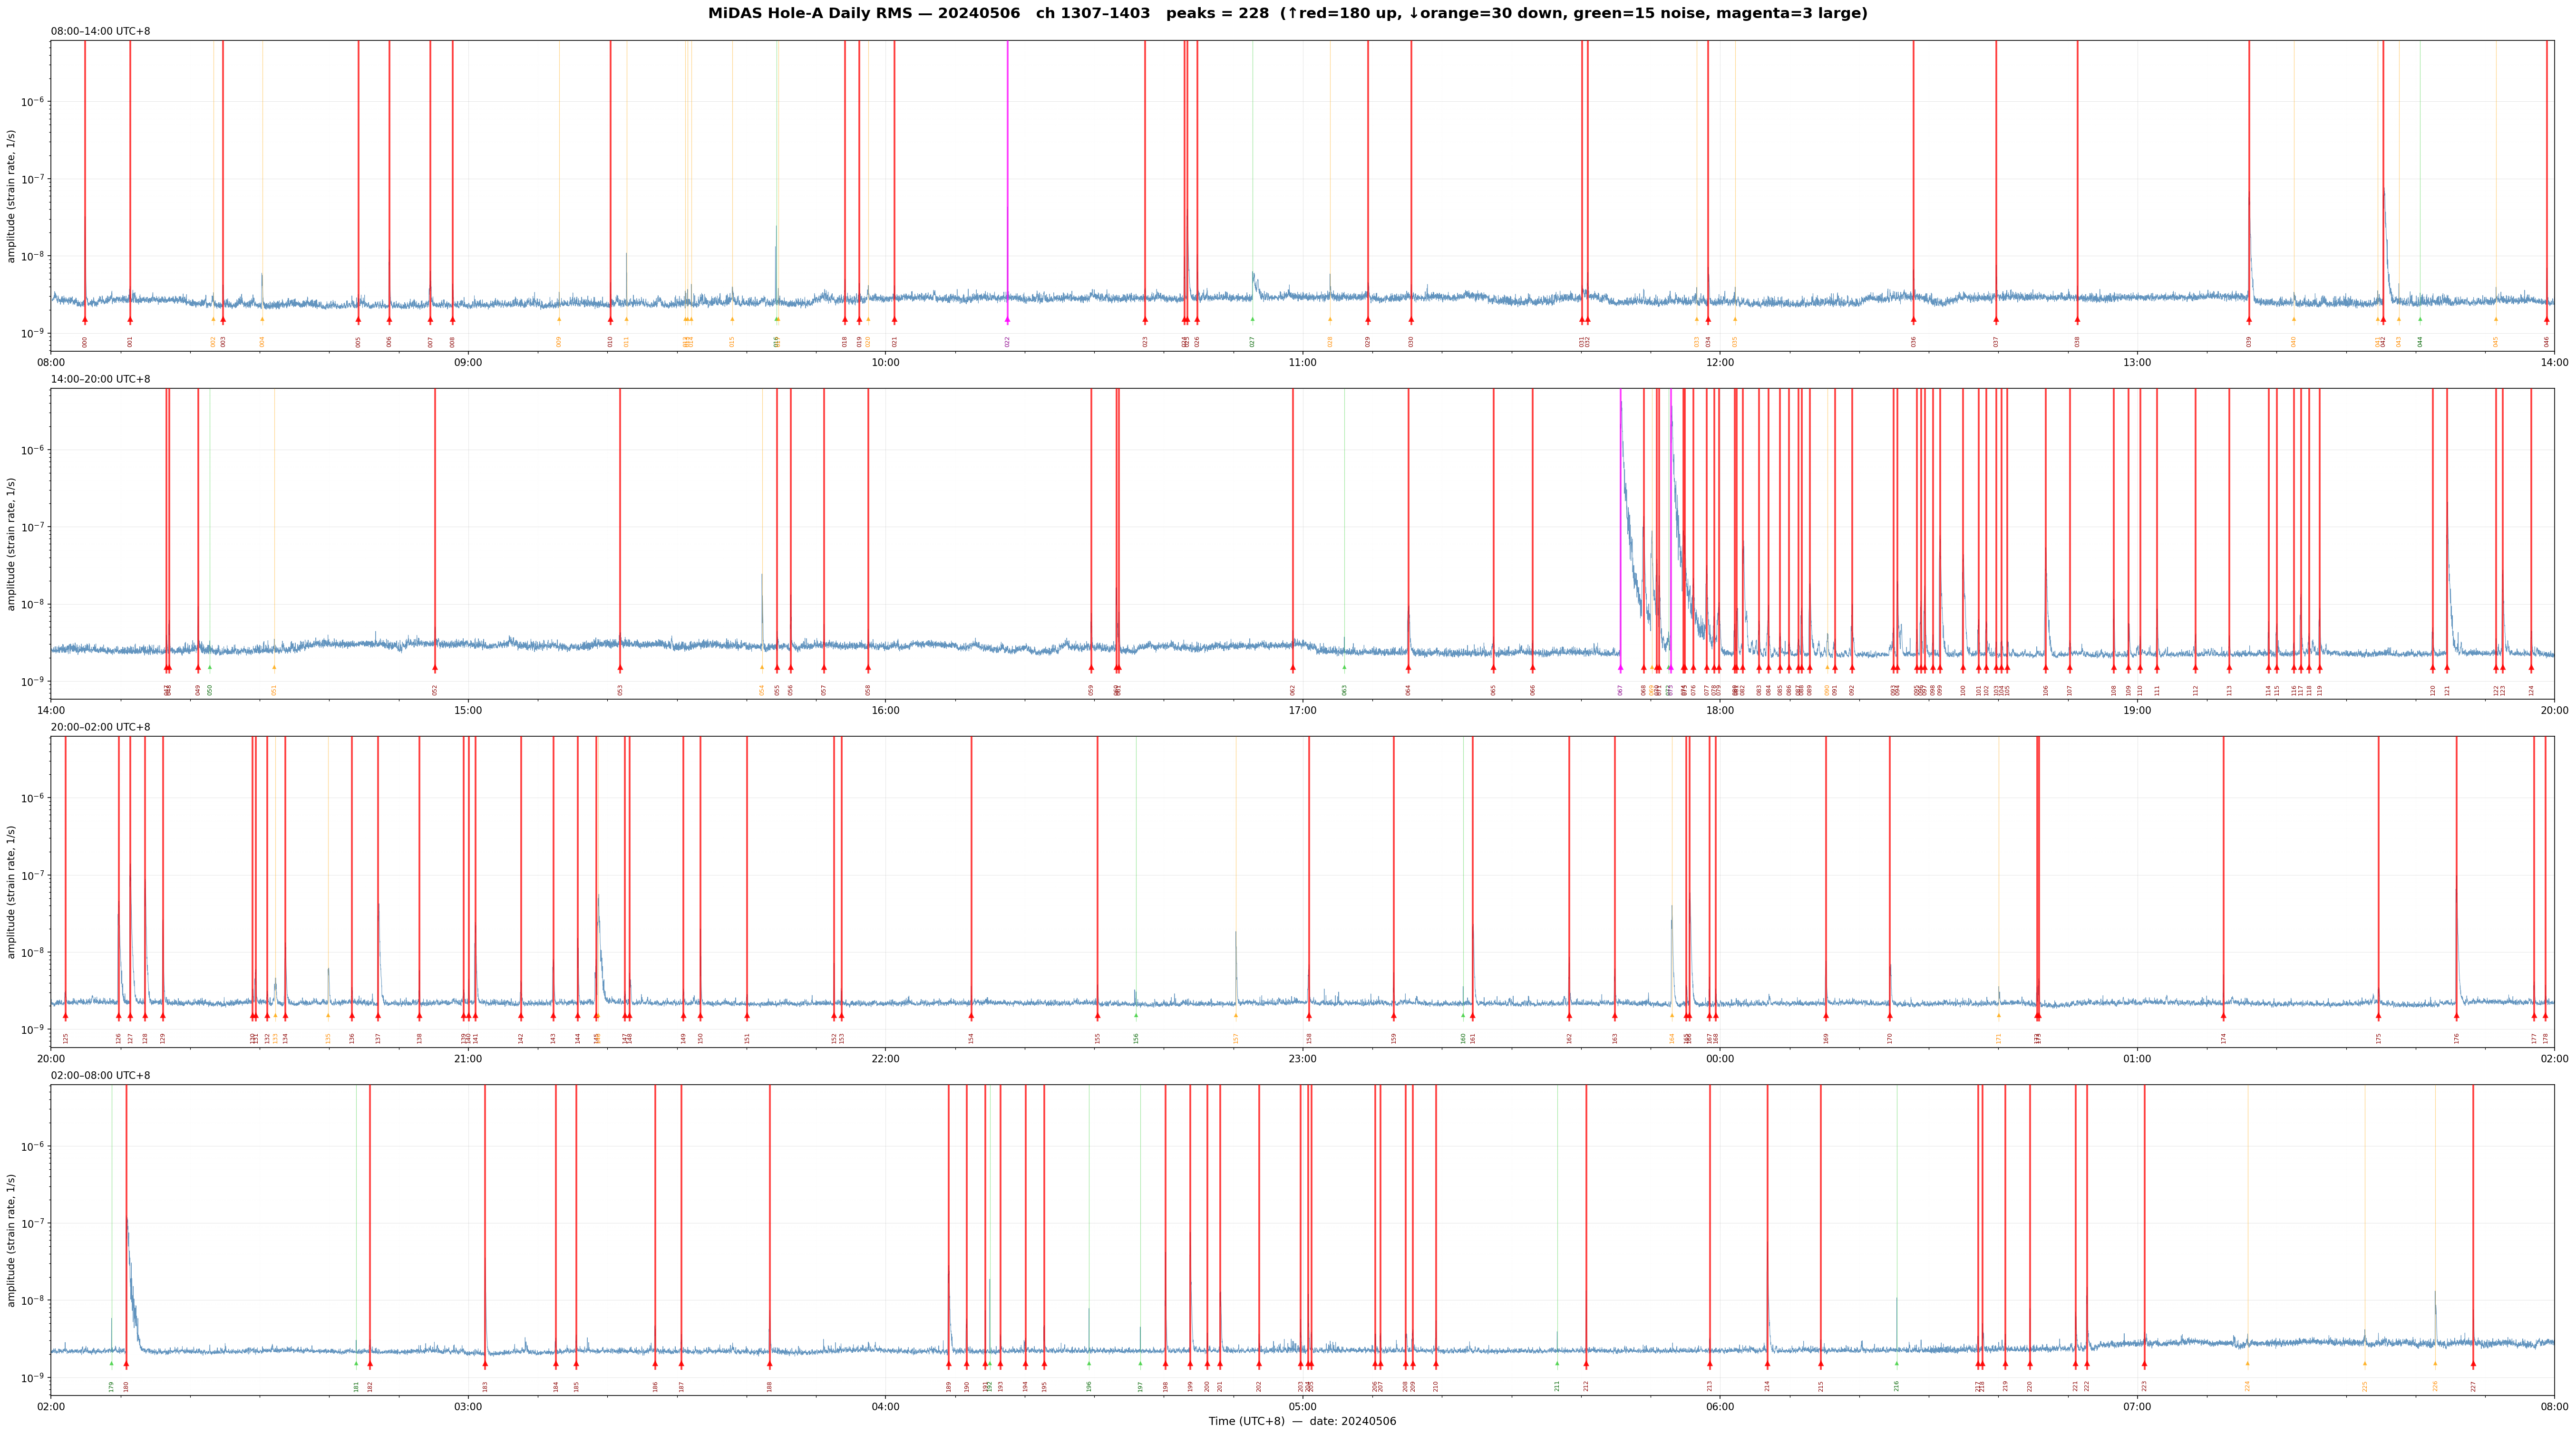Image resolution: width=2576 pixels, height=1434 pixels.
Task: Select the orange down marker labeled 157
Action: pos(1236,1015)
